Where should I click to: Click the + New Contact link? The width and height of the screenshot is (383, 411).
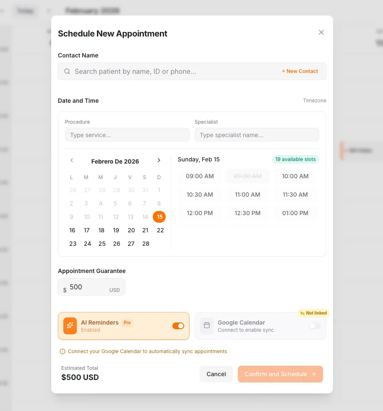[300, 71]
